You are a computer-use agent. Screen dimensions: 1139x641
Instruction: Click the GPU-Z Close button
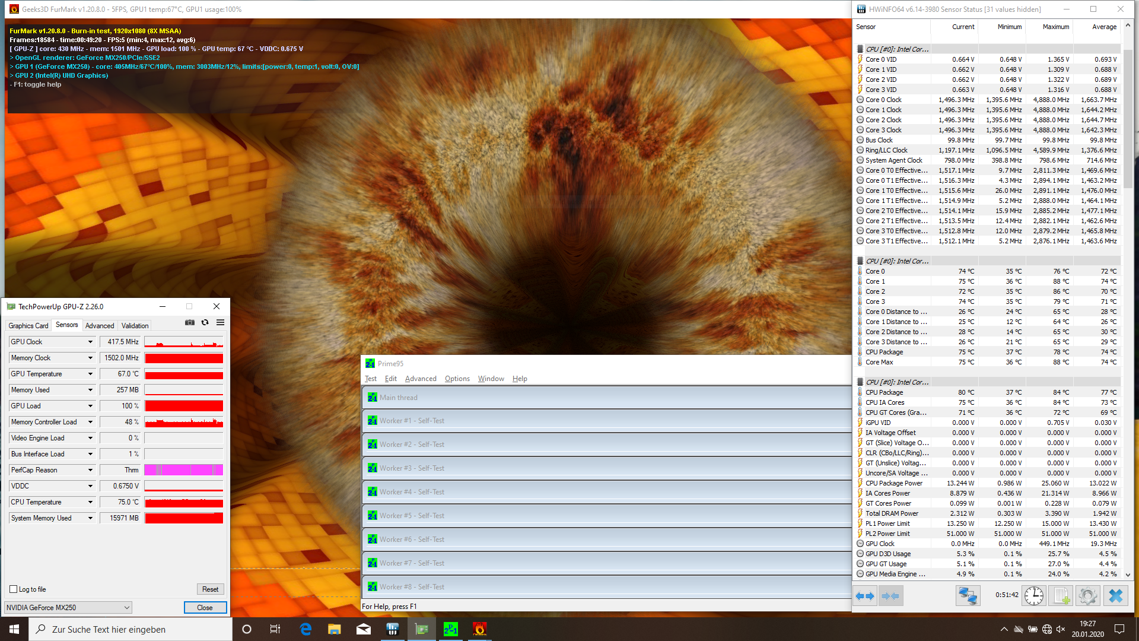point(205,607)
